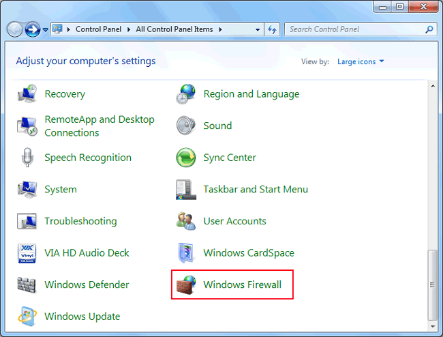Open the Taskbar and Start Menu icon
The height and width of the screenshot is (337, 443).
(x=186, y=190)
